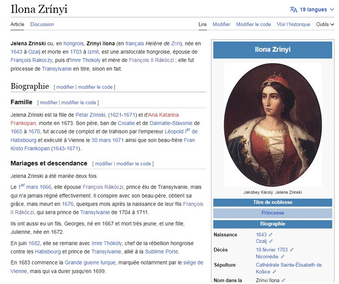Click the page title Ilona Zrínyi
Viewport: 339px width, 284px height.
click(39, 9)
